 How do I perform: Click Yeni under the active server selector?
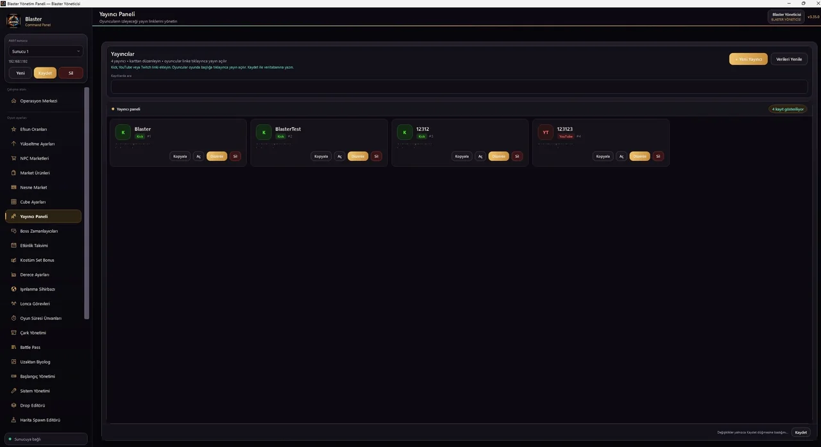pos(21,73)
